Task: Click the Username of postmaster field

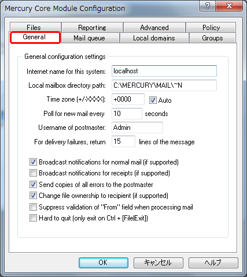Action: tap(137, 128)
